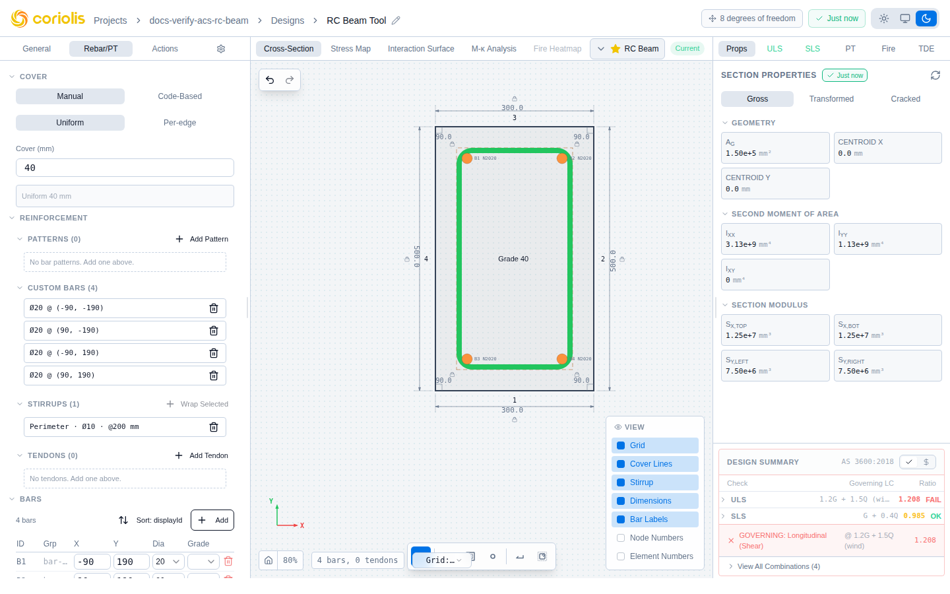
Task: Select system theme monitor icon
Action: click(x=905, y=18)
